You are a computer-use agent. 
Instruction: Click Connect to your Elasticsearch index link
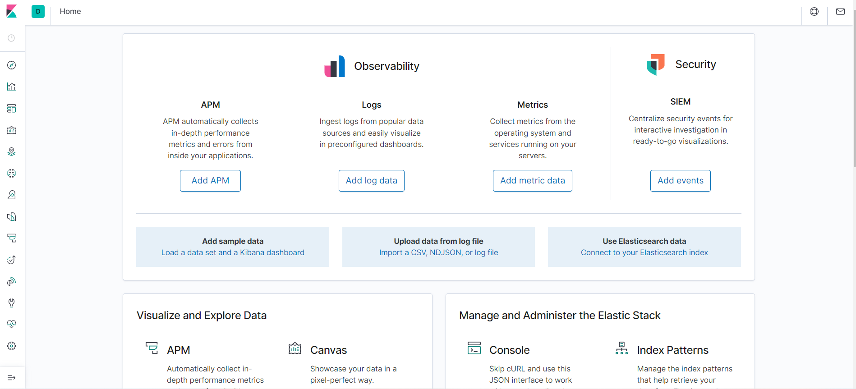point(644,252)
